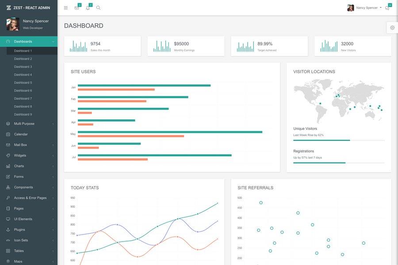The width and height of the screenshot is (398, 265).
Task: Open the settings gear near Dashboard title
Action: tap(391, 27)
